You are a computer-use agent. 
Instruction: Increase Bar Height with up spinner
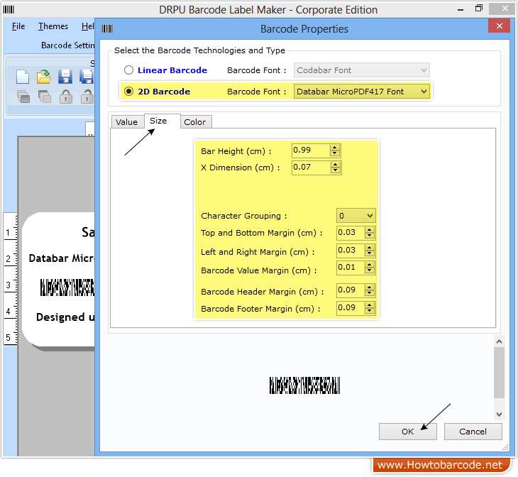(x=335, y=148)
